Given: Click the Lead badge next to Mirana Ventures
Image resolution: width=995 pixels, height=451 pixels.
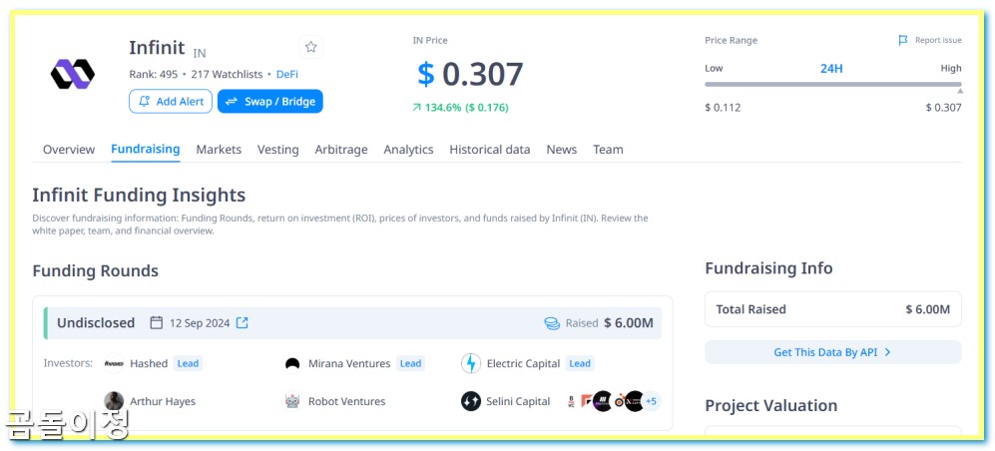Looking at the screenshot, I should pos(410,363).
